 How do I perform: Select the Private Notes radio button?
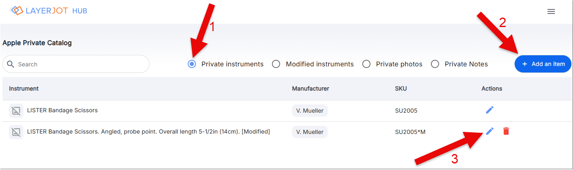pos(435,64)
